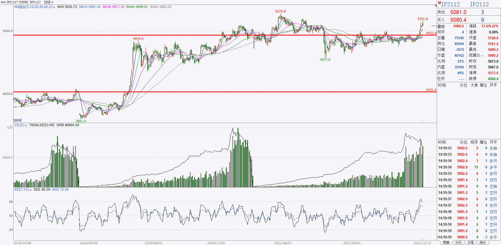Image resolution: width=501 pixels, height=245 pixels.
Task: Click RSI1 80.39 value label
Action: point(42,190)
